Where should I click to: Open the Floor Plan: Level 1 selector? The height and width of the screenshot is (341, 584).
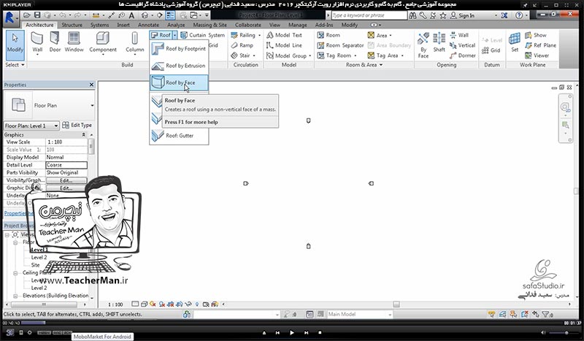(x=31, y=126)
